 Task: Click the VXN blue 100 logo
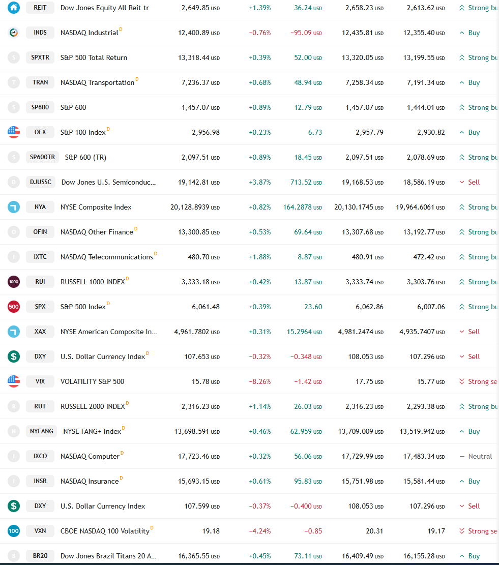pos(14,531)
